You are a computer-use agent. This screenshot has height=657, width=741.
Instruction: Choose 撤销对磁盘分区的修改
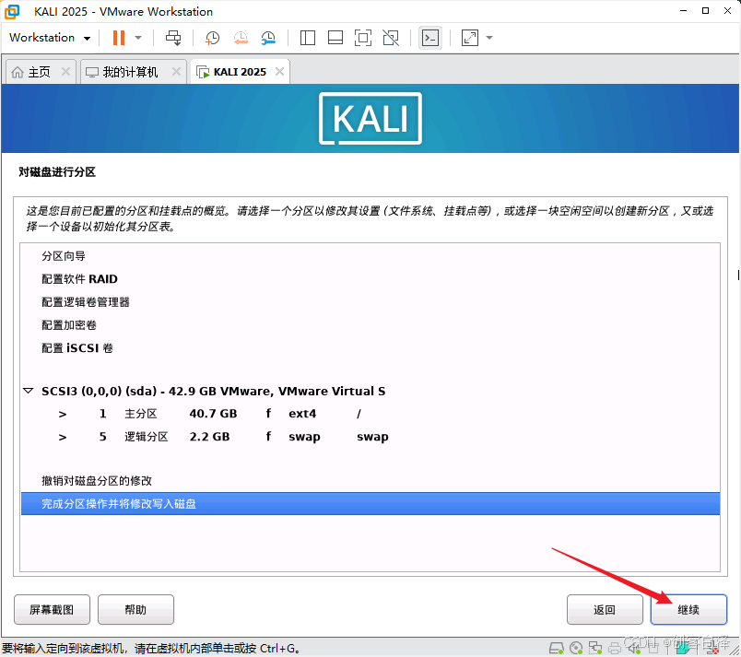tap(97, 481)
